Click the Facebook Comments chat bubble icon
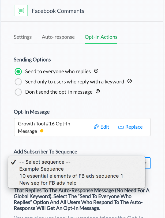 click(x=21, y=10)
